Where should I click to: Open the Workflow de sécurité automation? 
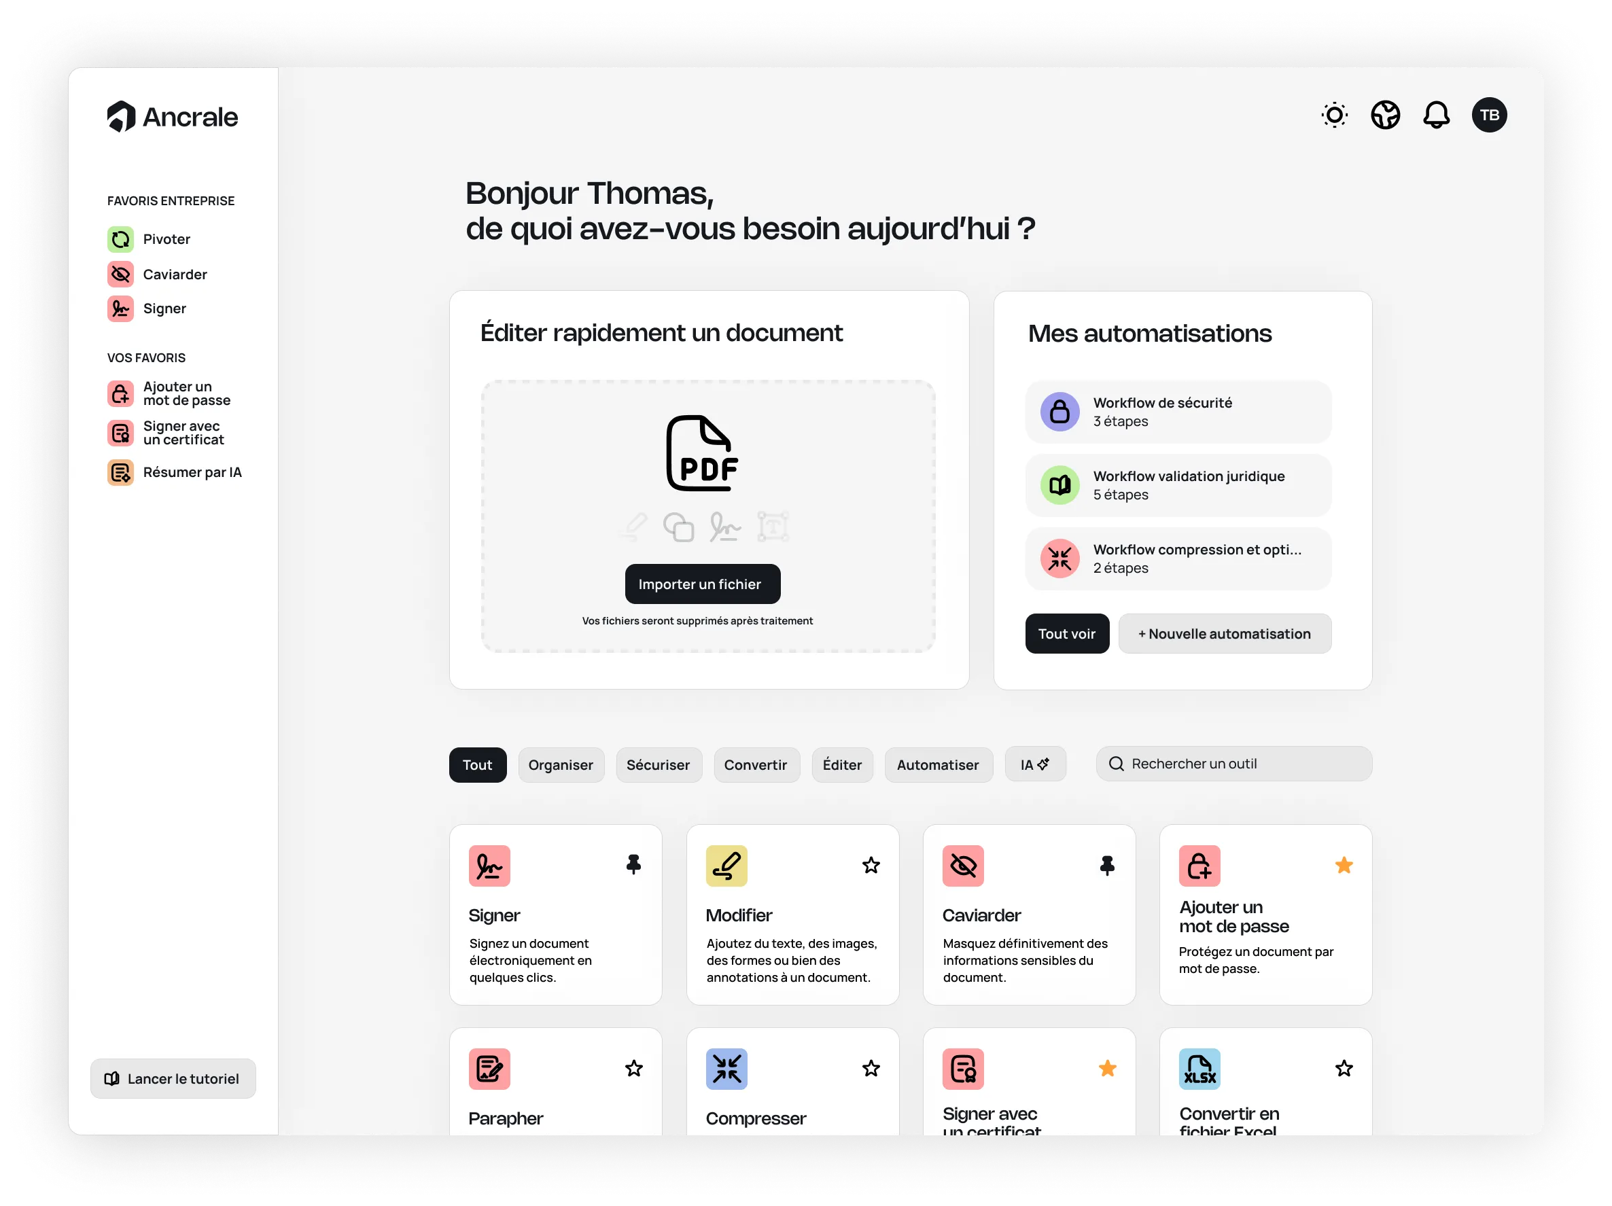click(1178, 412)
